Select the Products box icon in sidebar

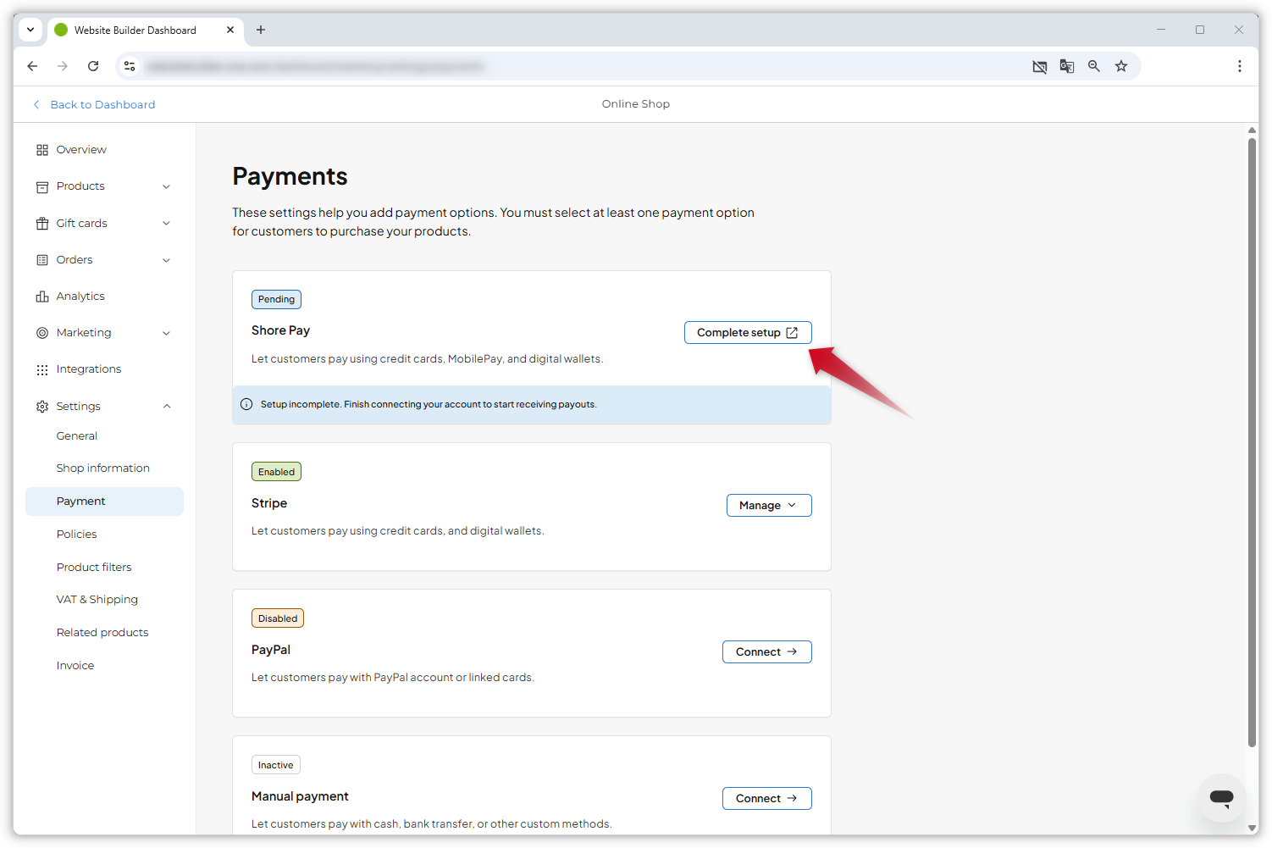tap(42, 186)
